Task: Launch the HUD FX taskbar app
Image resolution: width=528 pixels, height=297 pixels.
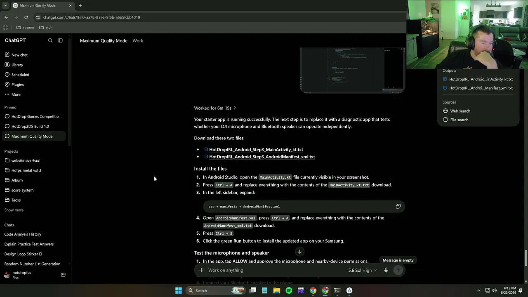Action: 301,290
